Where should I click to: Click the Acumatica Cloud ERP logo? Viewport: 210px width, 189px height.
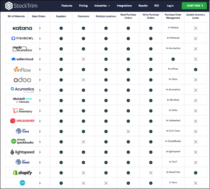pyautogui.click(x=22, y=90)
